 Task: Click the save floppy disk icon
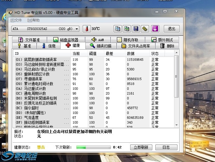pyautogui.click(x=136, y=29)
